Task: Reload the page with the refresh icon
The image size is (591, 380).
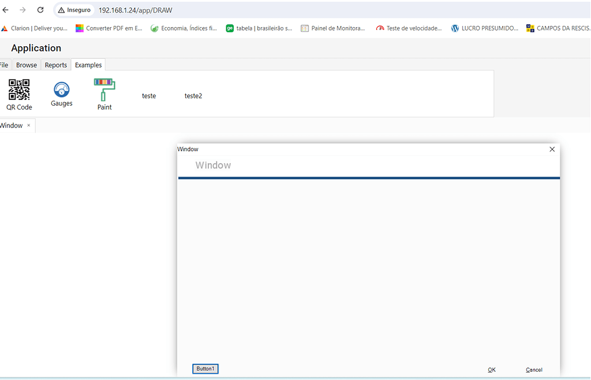Action: coord(40,10)
